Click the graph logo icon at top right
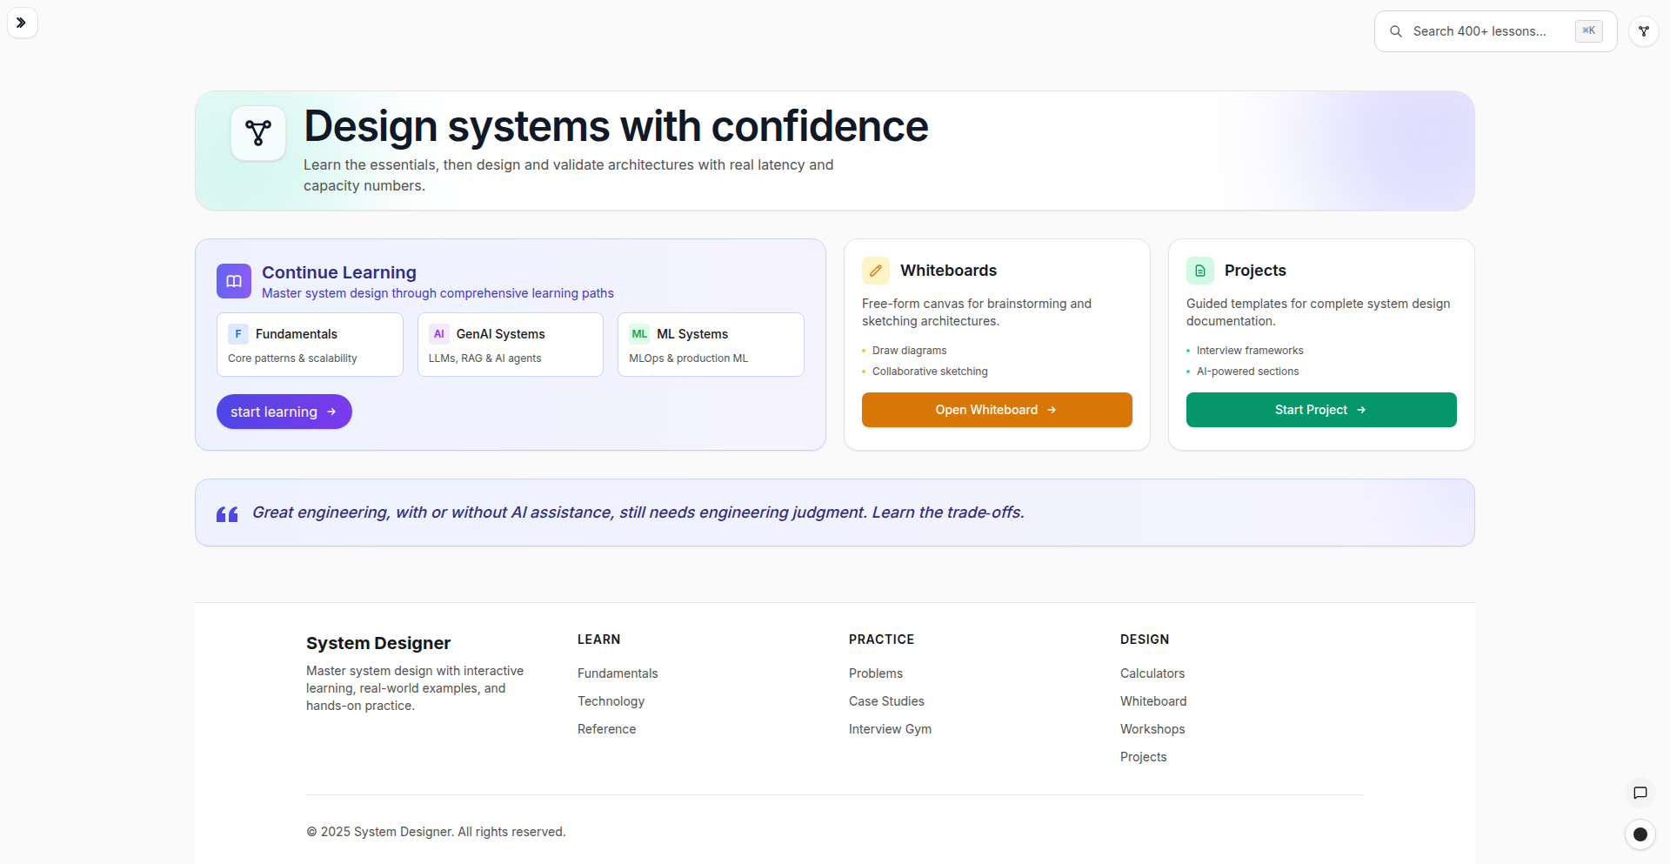The height and width of the screenshot is (864, 1670). pyautogui.click(x=1643, y=31)
